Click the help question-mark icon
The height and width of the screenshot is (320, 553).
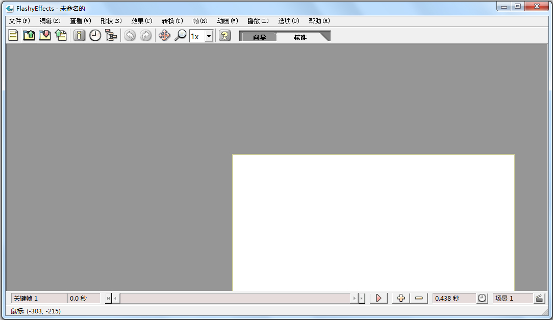point(224,35)
